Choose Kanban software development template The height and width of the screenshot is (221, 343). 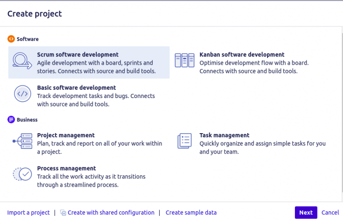[242, 55]
